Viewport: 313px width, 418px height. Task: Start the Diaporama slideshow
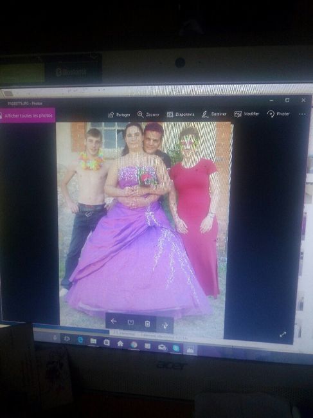coord(181,114)
